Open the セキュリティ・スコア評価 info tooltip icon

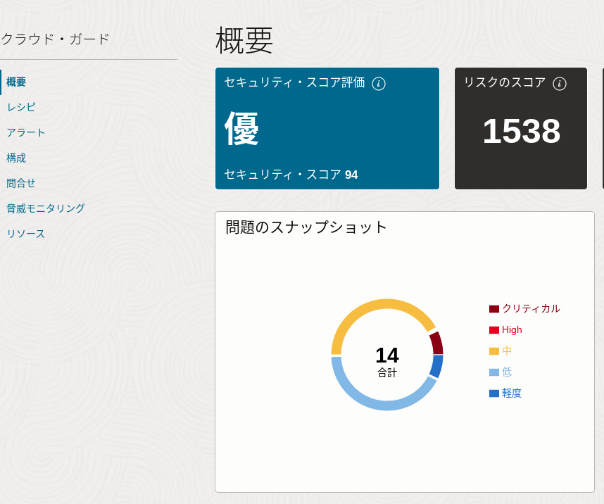pos(379,83)
